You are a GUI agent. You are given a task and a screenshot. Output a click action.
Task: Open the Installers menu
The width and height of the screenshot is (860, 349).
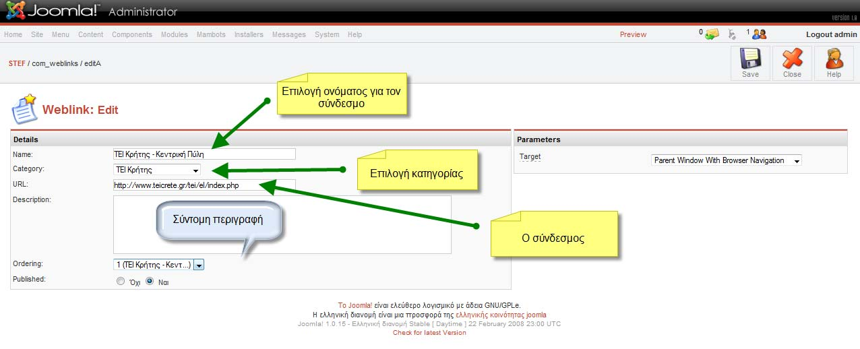[249, 34]
